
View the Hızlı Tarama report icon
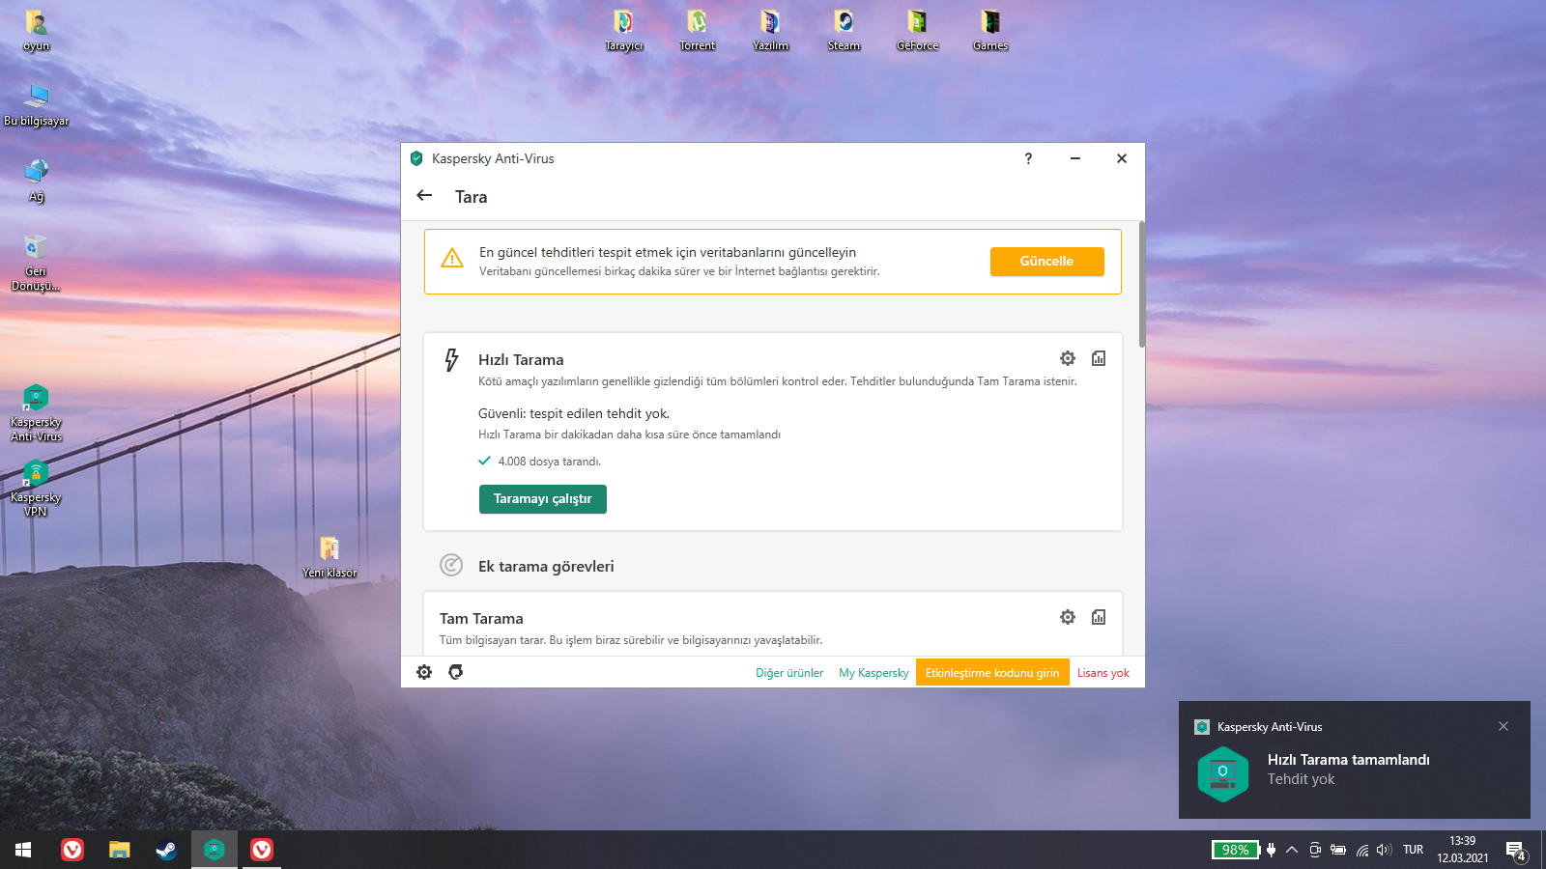click(x=1099, y=358)
